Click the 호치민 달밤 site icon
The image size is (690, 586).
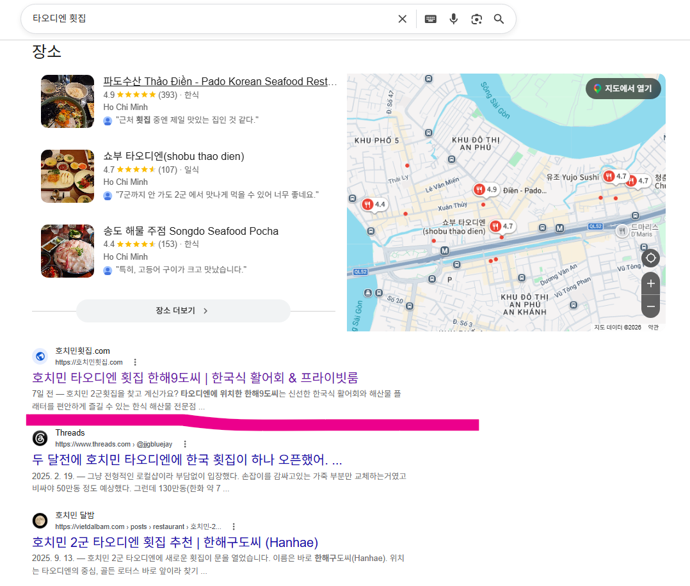[40, 521]
